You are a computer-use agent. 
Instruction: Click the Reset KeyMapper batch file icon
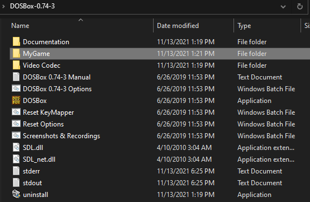[16, 112]
